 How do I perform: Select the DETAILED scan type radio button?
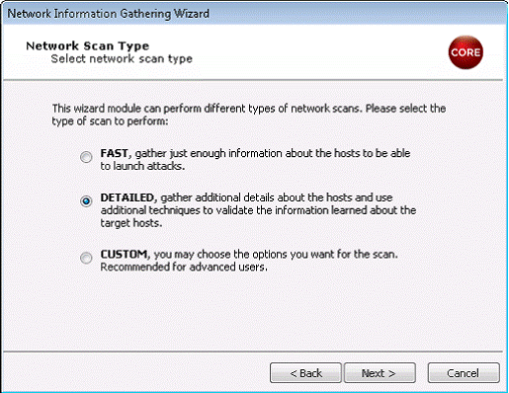(86, 200)
